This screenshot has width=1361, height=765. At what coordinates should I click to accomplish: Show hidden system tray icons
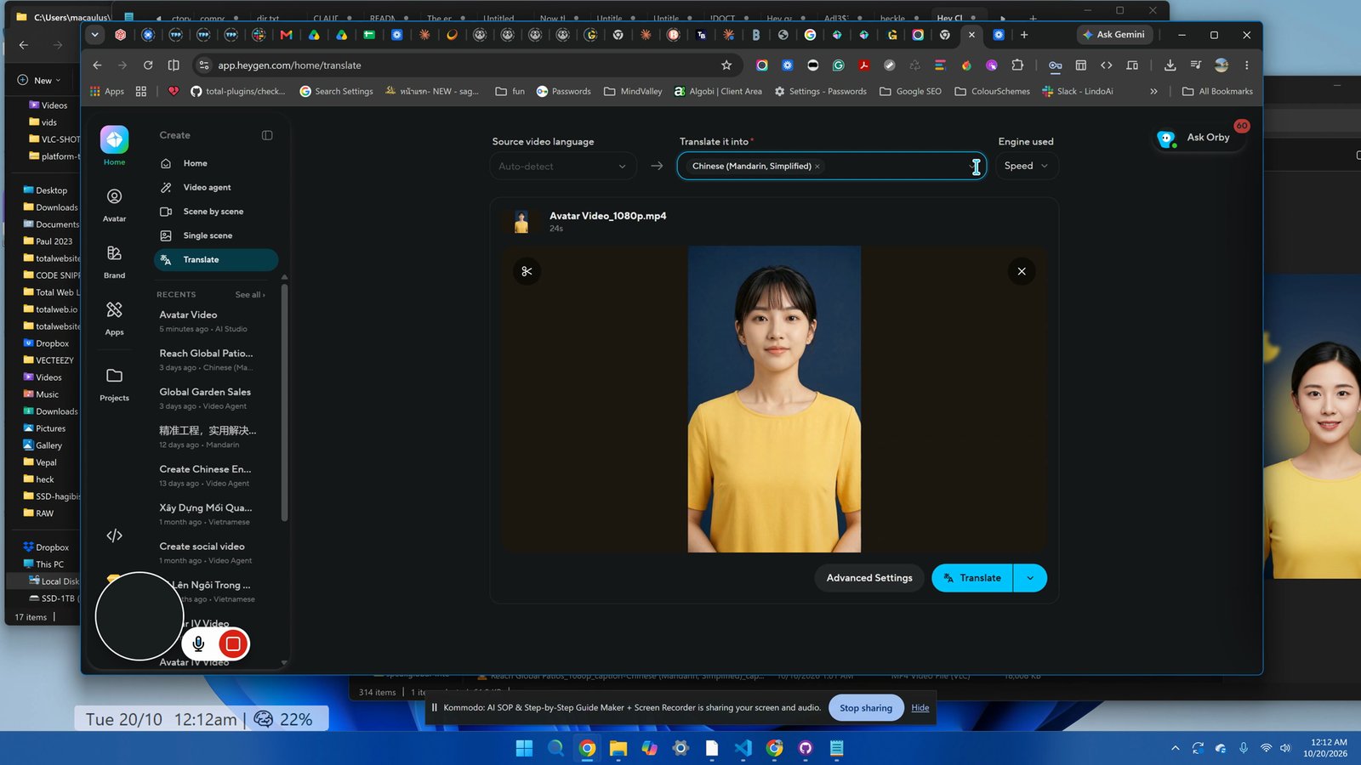point(1176,748)
